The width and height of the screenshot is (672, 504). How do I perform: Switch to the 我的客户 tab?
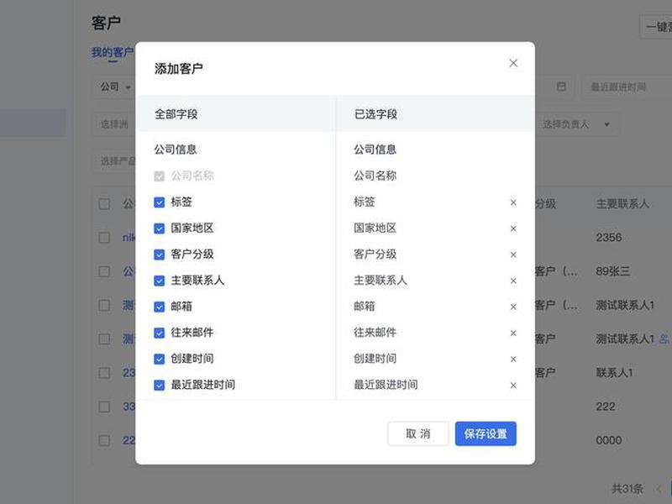pyautogui.click(x=113, y=53)
